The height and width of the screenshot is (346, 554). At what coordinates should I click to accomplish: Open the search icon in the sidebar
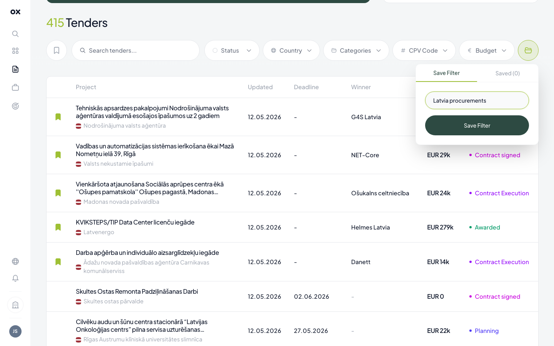(15, 34)
